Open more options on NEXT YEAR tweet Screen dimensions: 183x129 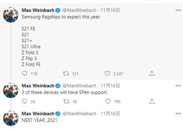click(178, 113)
